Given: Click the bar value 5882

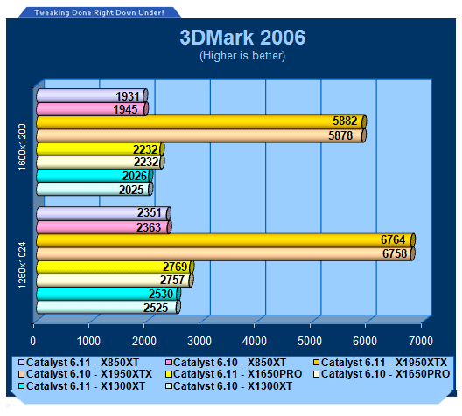Looking at the screenshot, I should 345,121.
